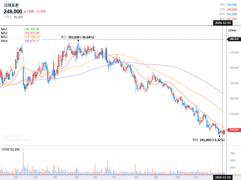Click the 고가 249,000 high price

(x=228, y=9)
